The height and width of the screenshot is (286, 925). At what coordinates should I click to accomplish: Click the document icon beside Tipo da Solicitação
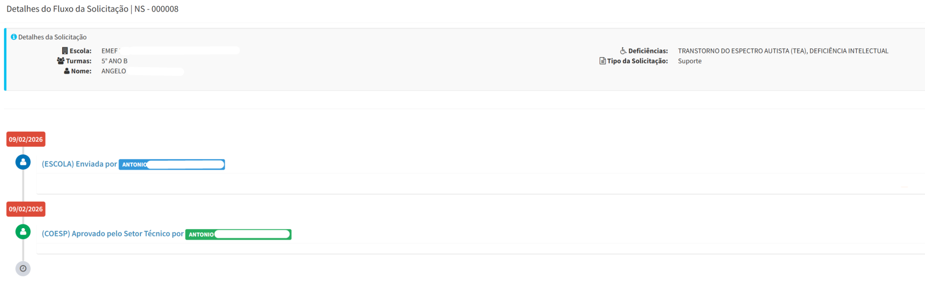pyautogui.click(x=602, y=61)
